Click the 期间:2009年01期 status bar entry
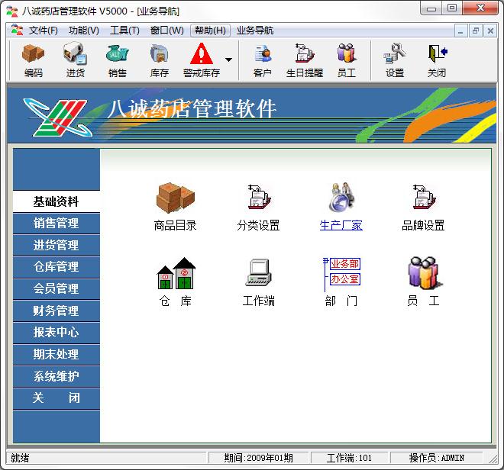The width and height of the screenshot is (504, 470). [258, 458]
